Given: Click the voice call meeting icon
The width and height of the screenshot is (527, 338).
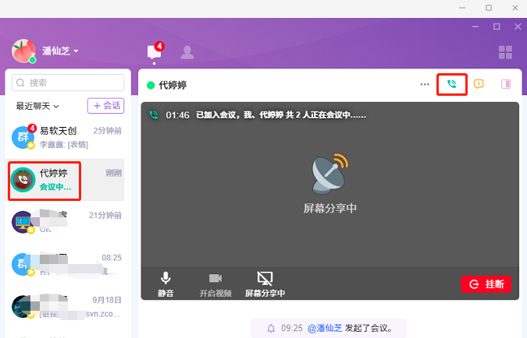Looking at the screenshot, I should click(x=451, y=84).
